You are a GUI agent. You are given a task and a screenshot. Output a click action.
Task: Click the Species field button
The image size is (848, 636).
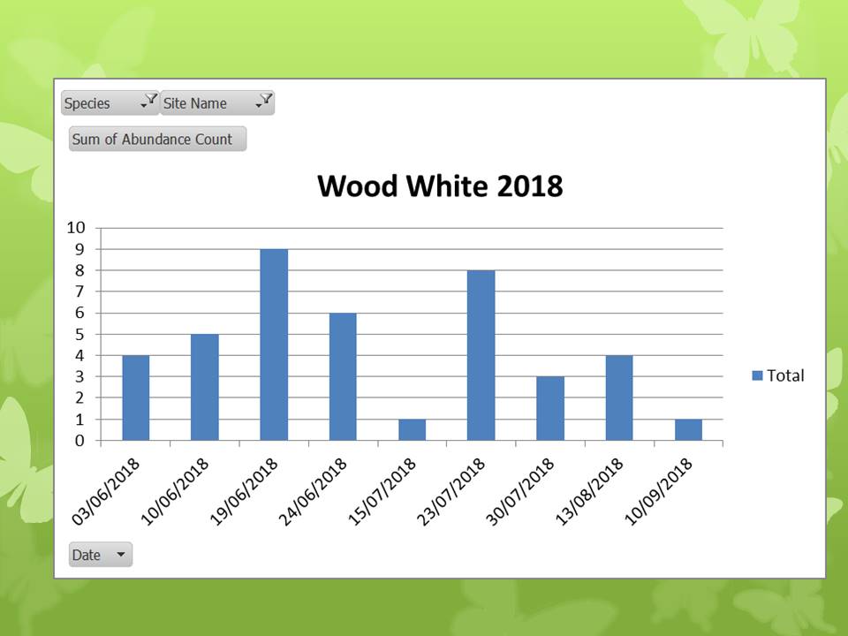click(91, 103)
